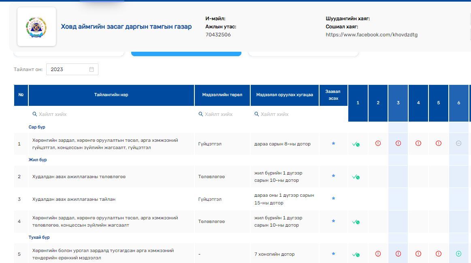Click search field under Тайлангийн нэр column
The width and height of the screenshot is (471, 263).
[x=111, y=114]
